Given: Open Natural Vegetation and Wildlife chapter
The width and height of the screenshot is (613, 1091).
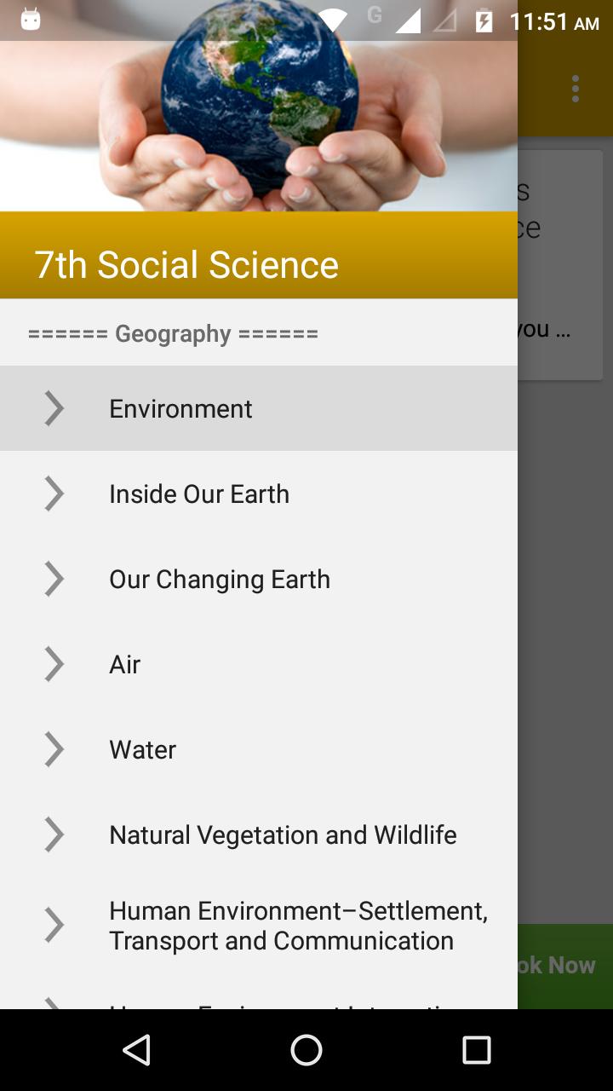Looking at the screenshot, I should 259,834.
